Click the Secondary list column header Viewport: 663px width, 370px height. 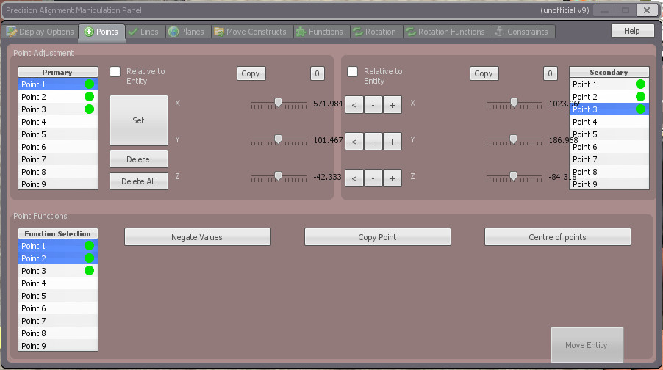[609, 72]
